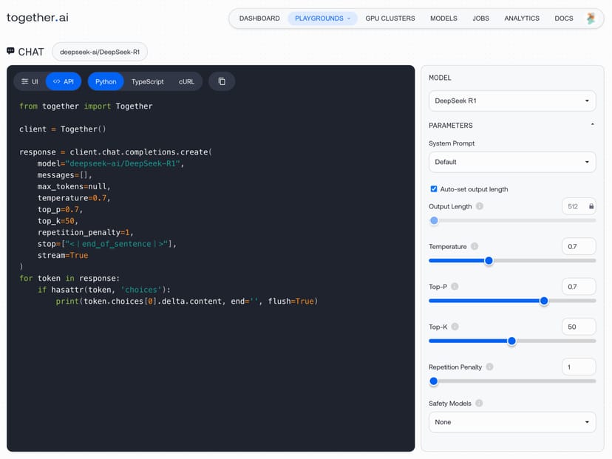Uncheck Auto-set output length checkbox
The height and width of the screenshot is (459, 612).
point(434,189)
